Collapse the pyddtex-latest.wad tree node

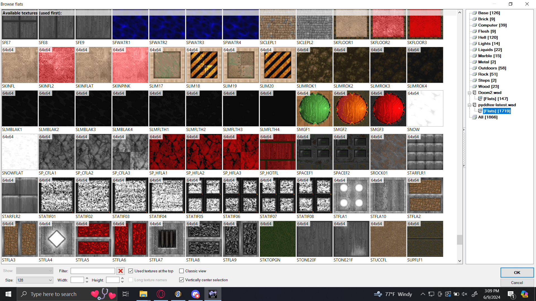pos(470,105)
